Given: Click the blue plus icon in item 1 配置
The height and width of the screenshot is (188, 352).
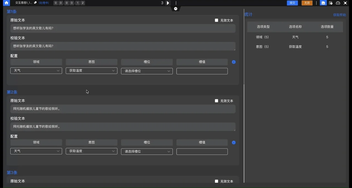Looking at the screenshot, I should [x=234, y=62].
